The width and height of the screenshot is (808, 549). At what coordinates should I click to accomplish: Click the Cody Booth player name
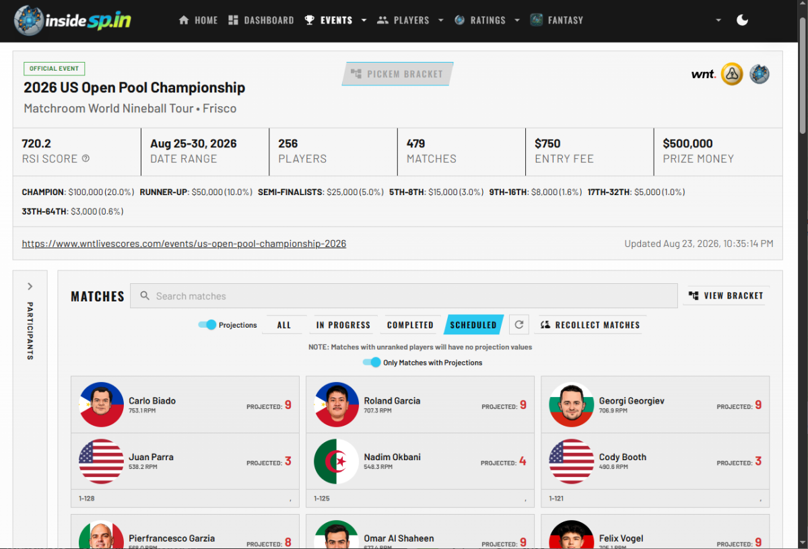623,458
